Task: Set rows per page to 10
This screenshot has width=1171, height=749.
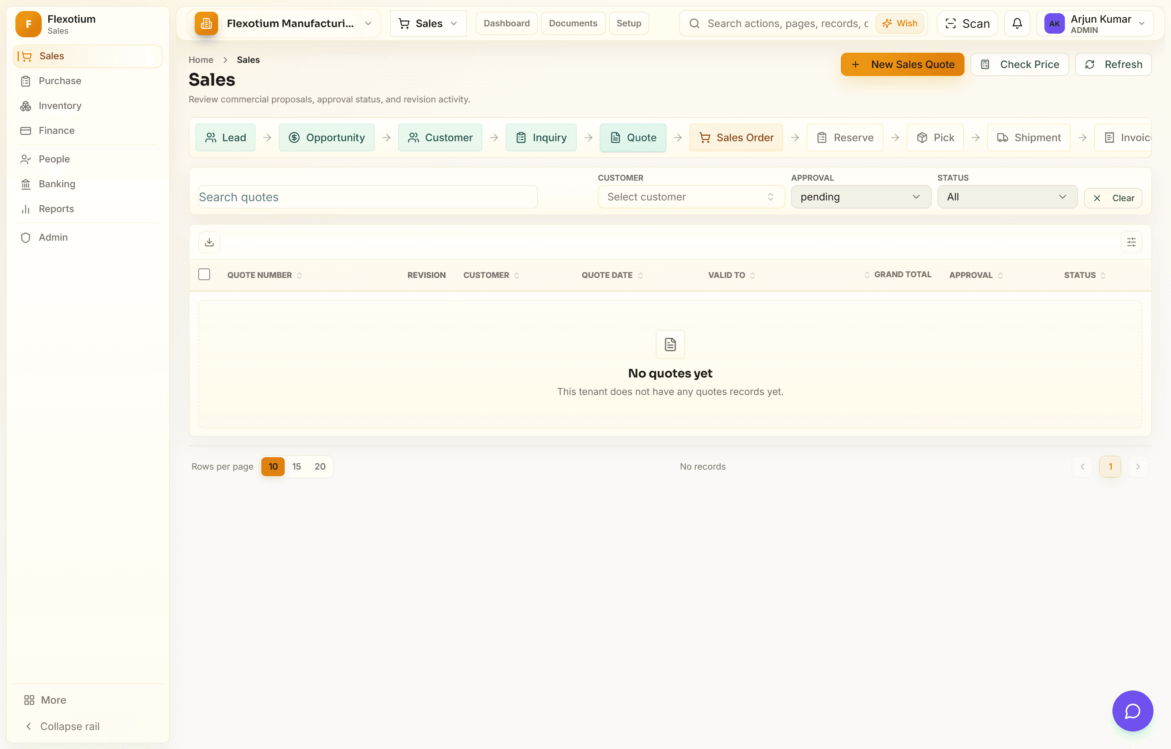Action: pyautogui.click(x=273, y=466)
